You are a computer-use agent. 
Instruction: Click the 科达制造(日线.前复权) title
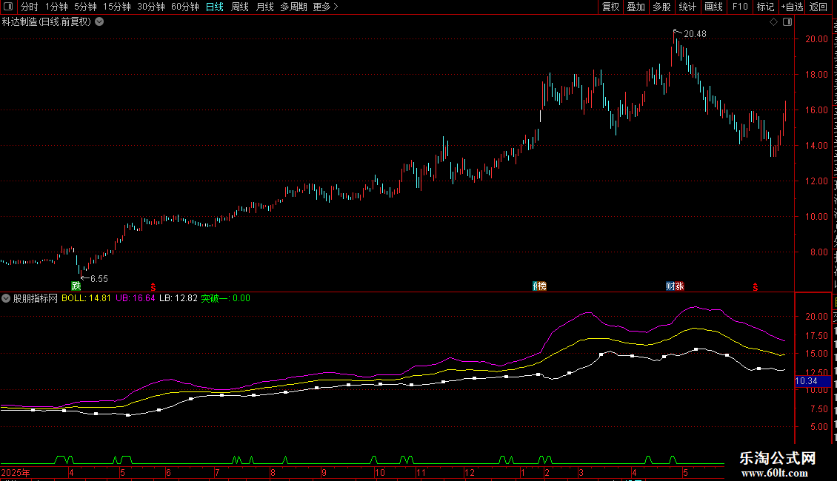coord(47,22)
